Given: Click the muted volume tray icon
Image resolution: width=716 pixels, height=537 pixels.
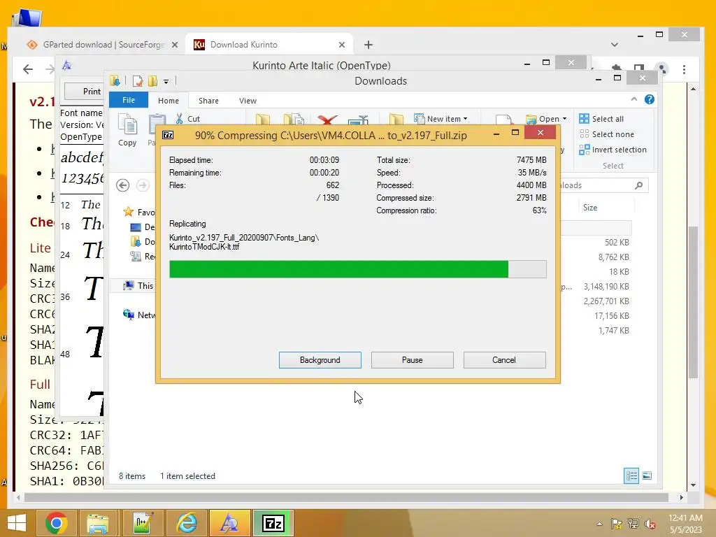Looking at the screenshot, I should point(650,524).
